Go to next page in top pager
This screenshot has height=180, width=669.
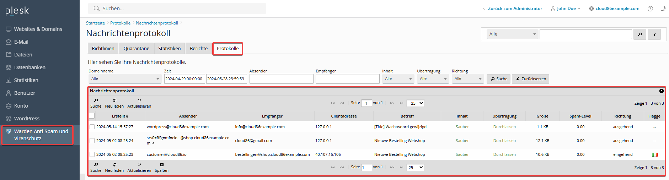point(392,103)
